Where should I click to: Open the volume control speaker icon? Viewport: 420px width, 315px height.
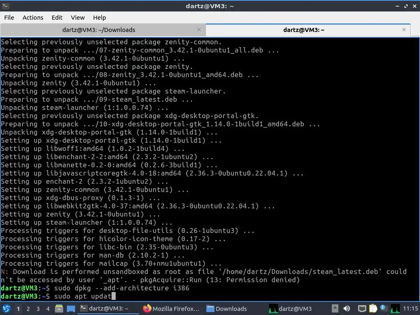347,308
